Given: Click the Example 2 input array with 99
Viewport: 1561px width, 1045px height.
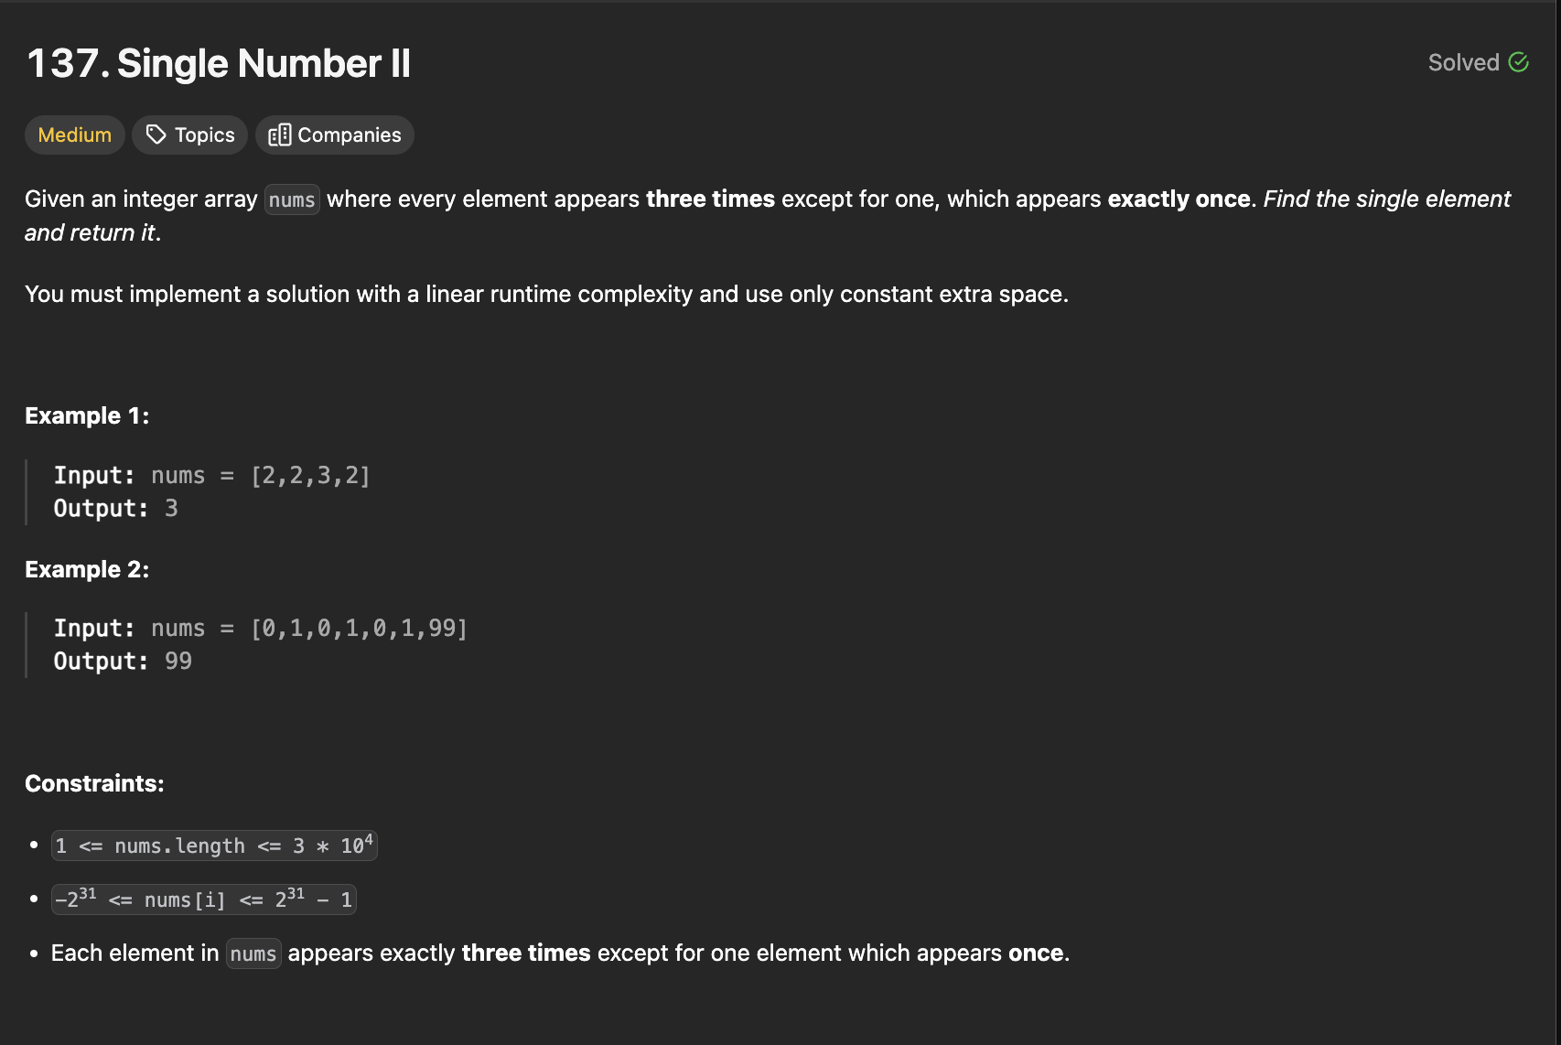Looking at the screenshot, I should click(360, 628).
